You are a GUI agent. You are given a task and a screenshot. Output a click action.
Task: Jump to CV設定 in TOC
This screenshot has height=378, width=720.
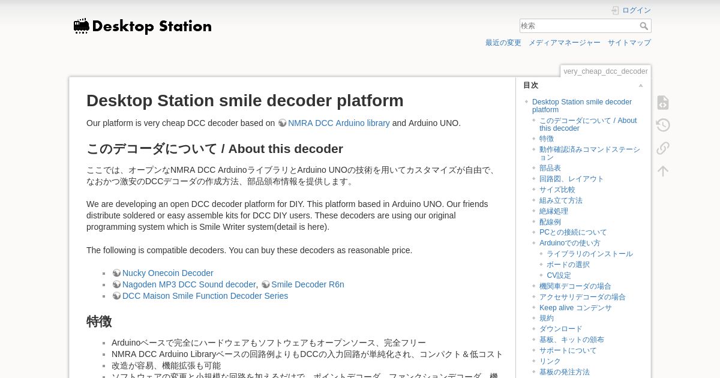(x=559, y=275)
